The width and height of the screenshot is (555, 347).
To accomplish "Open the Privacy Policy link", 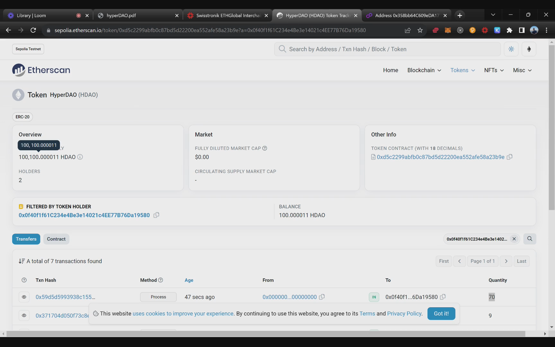I will [404, 313].
